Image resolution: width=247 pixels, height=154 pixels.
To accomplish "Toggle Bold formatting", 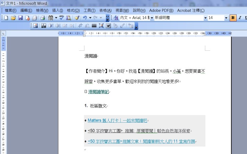I will click(x=233, y=18).
